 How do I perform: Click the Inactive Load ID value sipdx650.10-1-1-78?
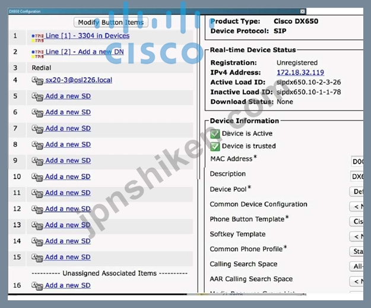(309, 92)
